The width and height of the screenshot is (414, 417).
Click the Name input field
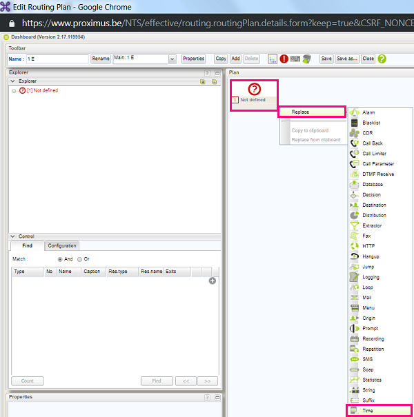click(58, 59)
